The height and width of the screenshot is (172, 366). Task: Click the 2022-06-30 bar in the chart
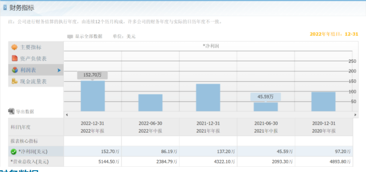pos(150,103)
